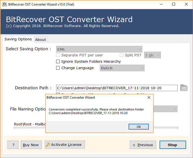
Task: Expand the 2 gb split size dropdown
Action: [x=152, y=55]
